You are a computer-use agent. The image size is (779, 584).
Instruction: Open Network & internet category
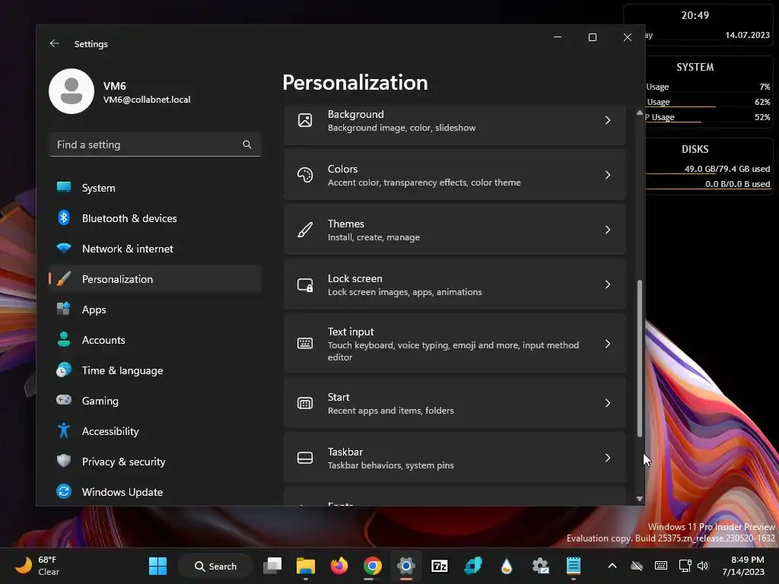[155, 249]
